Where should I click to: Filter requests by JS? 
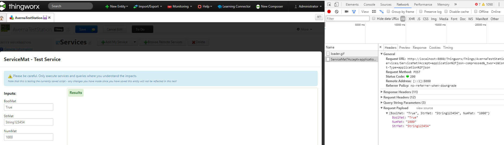(x=419, y=19)
